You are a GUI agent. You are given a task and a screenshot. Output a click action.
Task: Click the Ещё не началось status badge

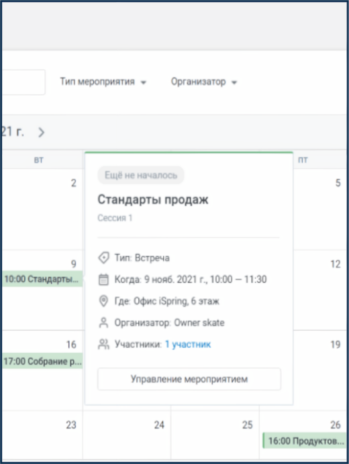(141, 175)
